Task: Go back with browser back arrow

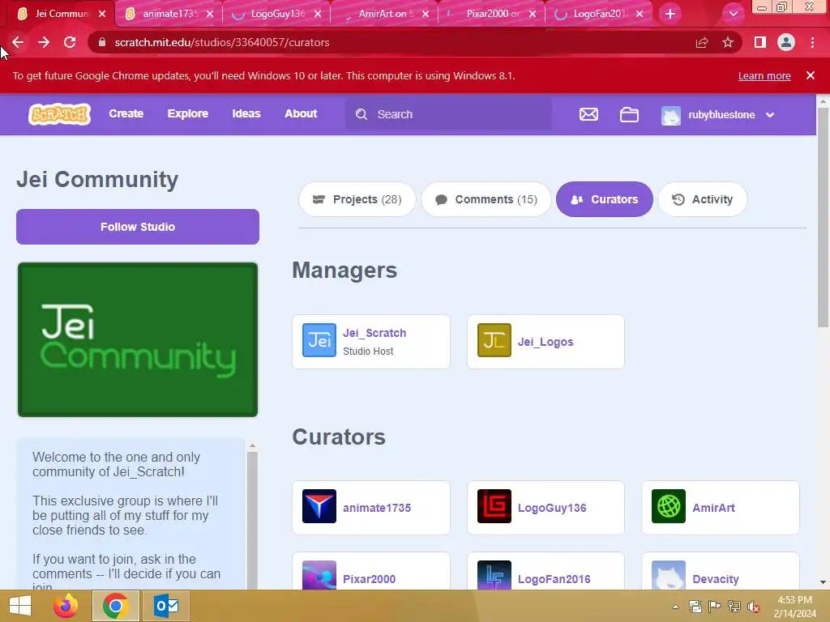Action: point(18,42)
